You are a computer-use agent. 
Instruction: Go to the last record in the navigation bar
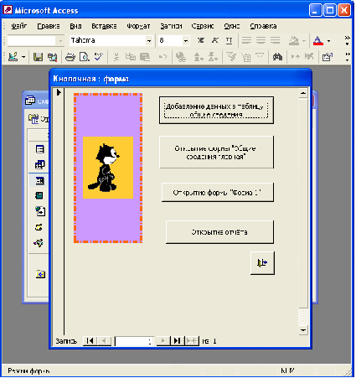[x=177, y=341]
